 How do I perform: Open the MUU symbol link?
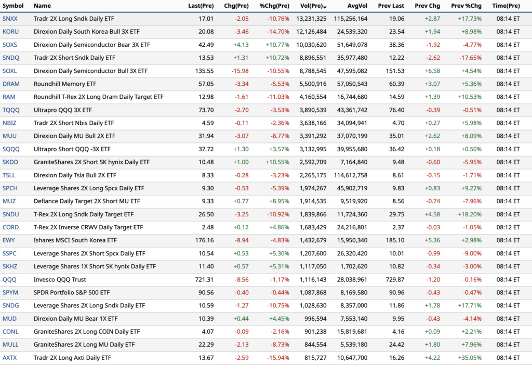click(x=9, y=136)
